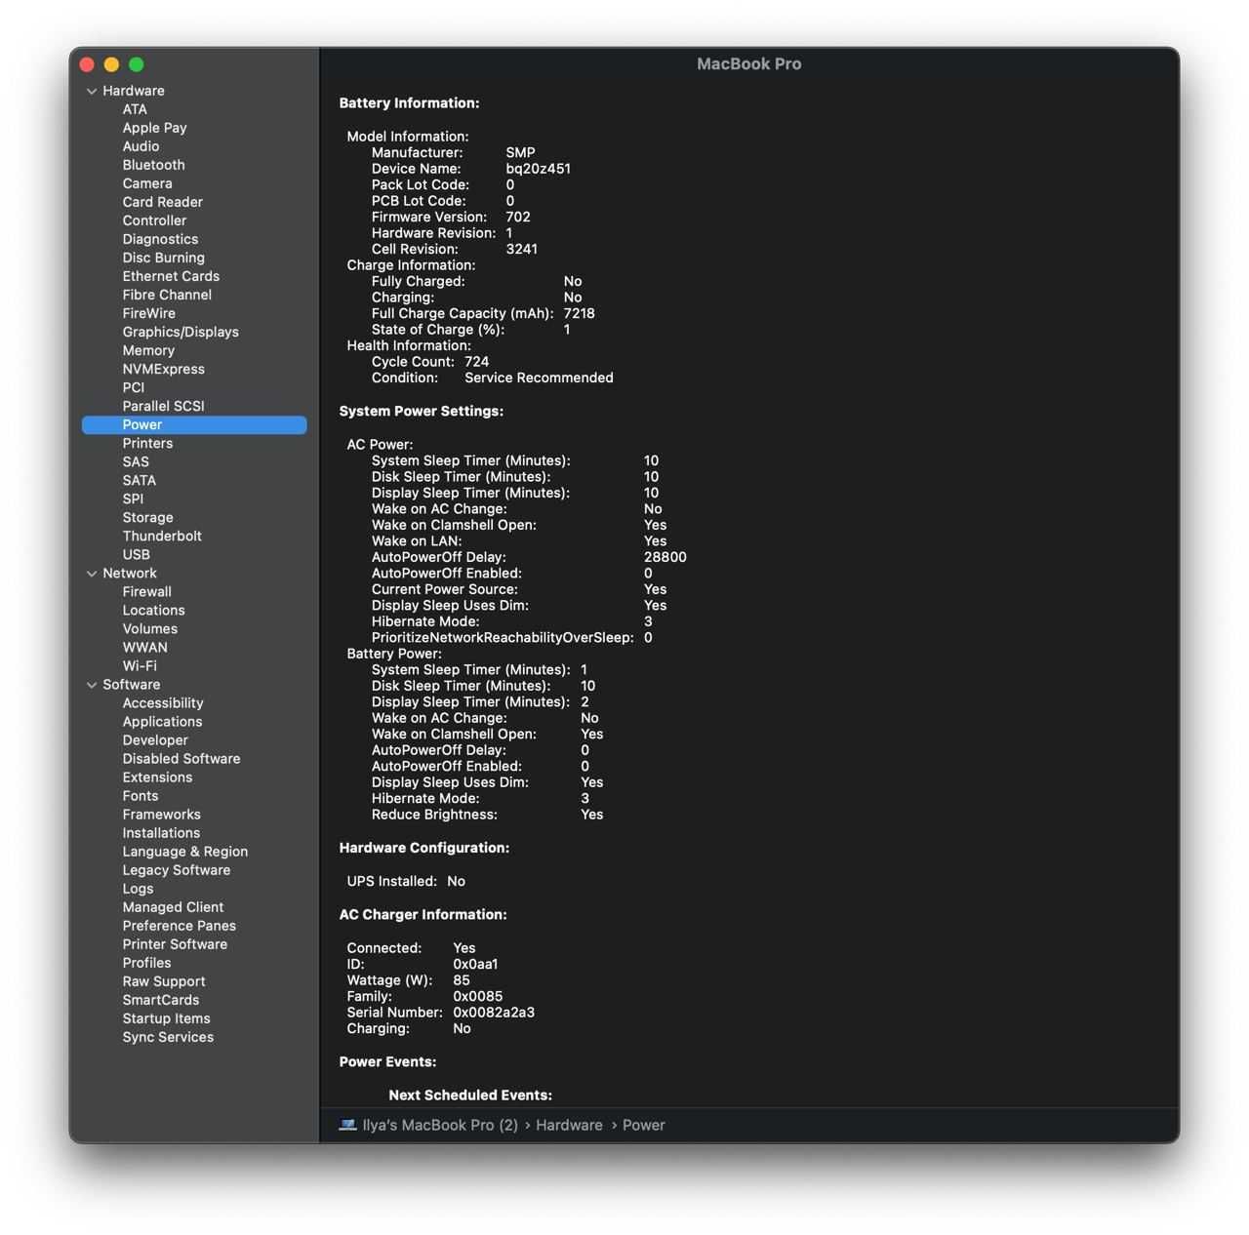Image resolution: width=1249 pixels, height=1235 pixels.
Task: Click Hardware in the bottom path bar
Action: click(569, 1125)
